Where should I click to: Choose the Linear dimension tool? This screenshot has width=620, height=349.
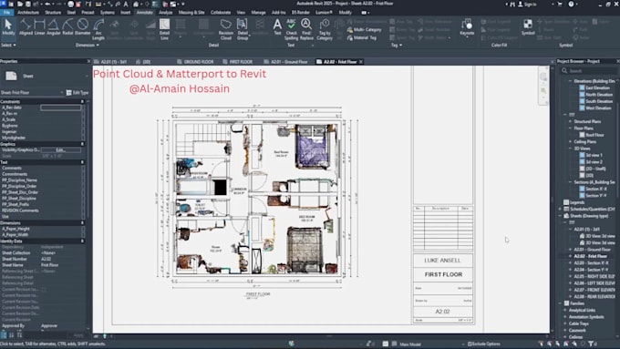click(39, 27)
